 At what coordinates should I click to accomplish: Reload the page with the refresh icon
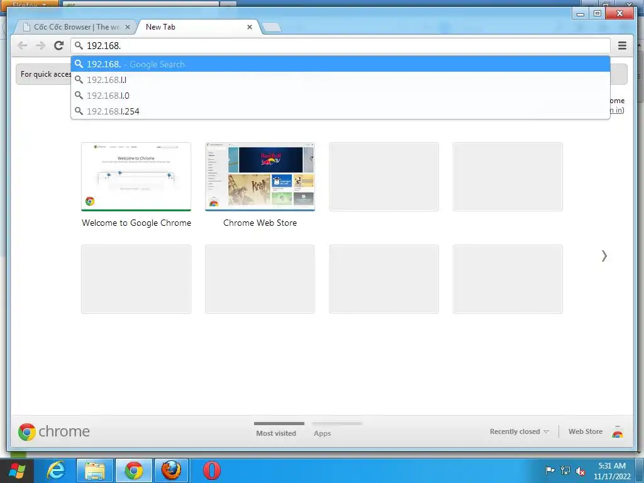click(x=58, y=45)
